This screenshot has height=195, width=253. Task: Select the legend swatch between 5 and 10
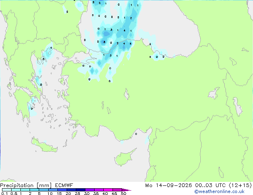coord(43,190)
